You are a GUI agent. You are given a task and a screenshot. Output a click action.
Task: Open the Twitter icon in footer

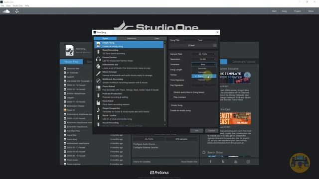click(223, 162)
